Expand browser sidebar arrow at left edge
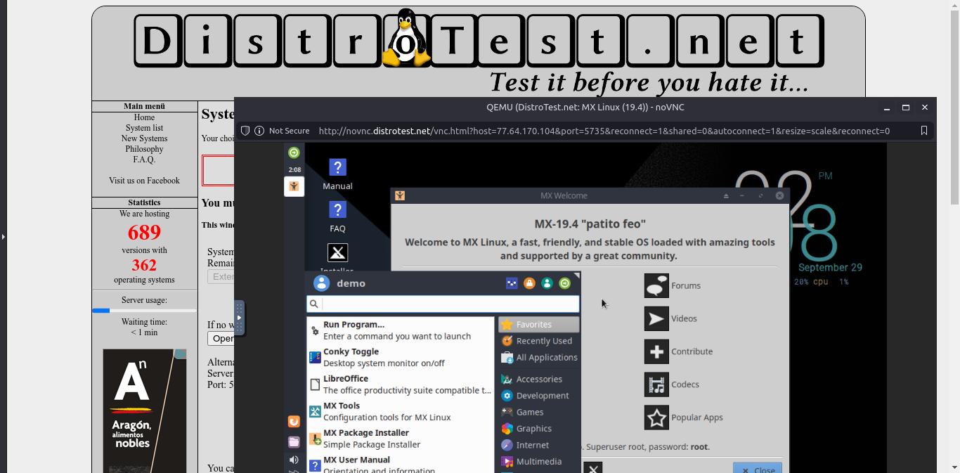This screenshot has width=960, height=473. (3, 236)
